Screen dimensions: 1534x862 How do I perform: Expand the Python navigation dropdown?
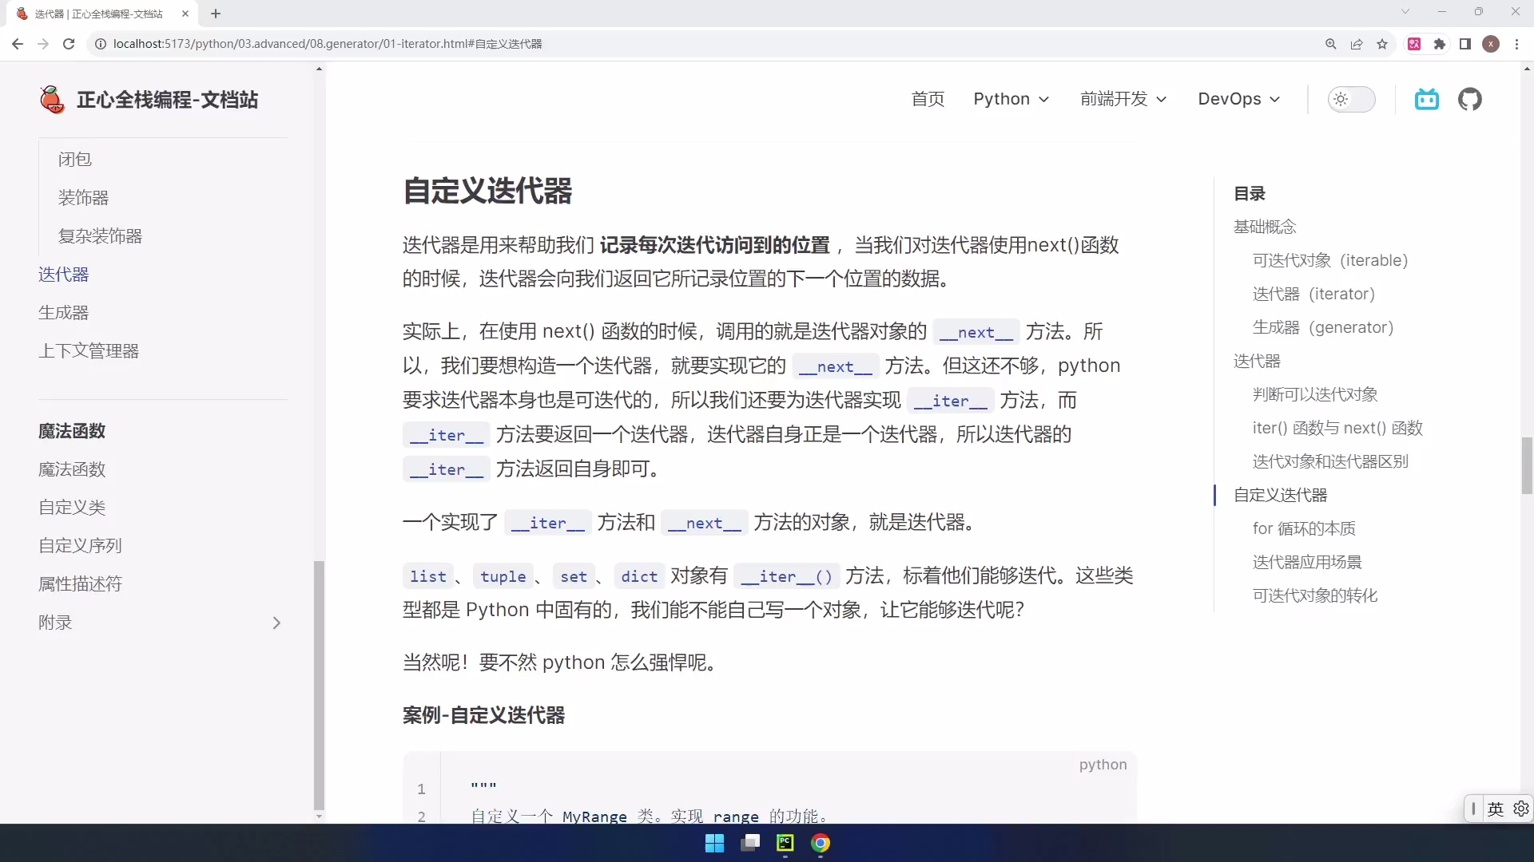coord(1011,99)
